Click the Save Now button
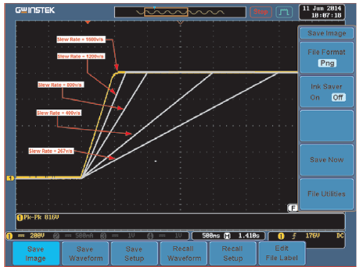The width and height of the screenshot is (360, 272). pos(327,160)
